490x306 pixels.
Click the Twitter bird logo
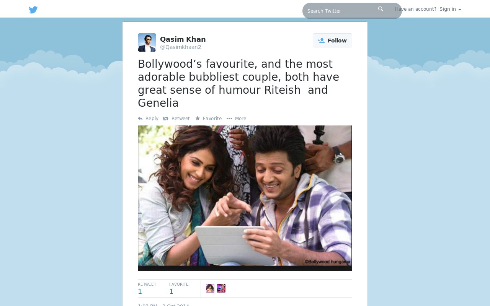[33, 10]
